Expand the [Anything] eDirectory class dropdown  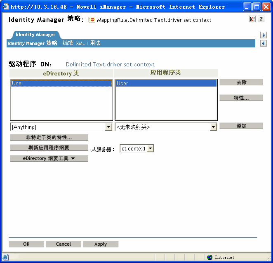[x=108, y=127]
